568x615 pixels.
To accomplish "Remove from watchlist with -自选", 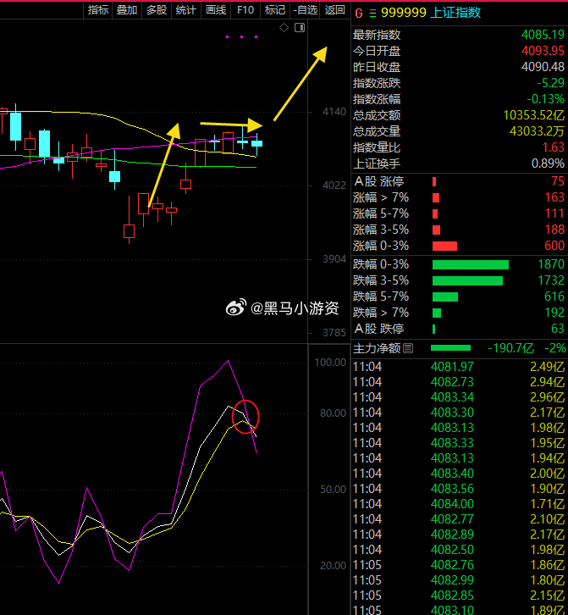I will 305,10.
